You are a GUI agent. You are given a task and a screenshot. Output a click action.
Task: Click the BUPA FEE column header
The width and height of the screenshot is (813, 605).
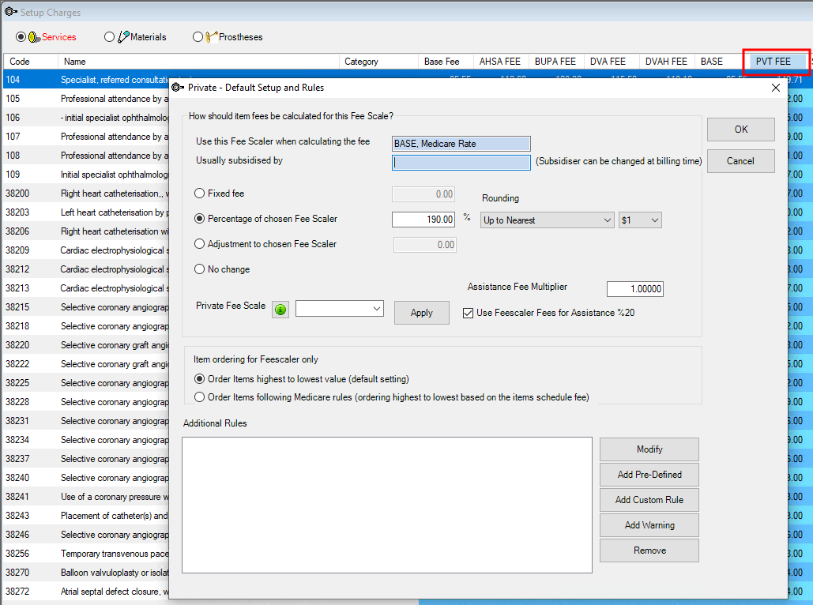tap(556, 61)
